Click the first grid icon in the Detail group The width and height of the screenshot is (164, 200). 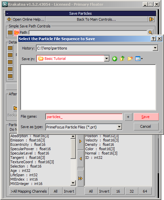coord(10,48)
